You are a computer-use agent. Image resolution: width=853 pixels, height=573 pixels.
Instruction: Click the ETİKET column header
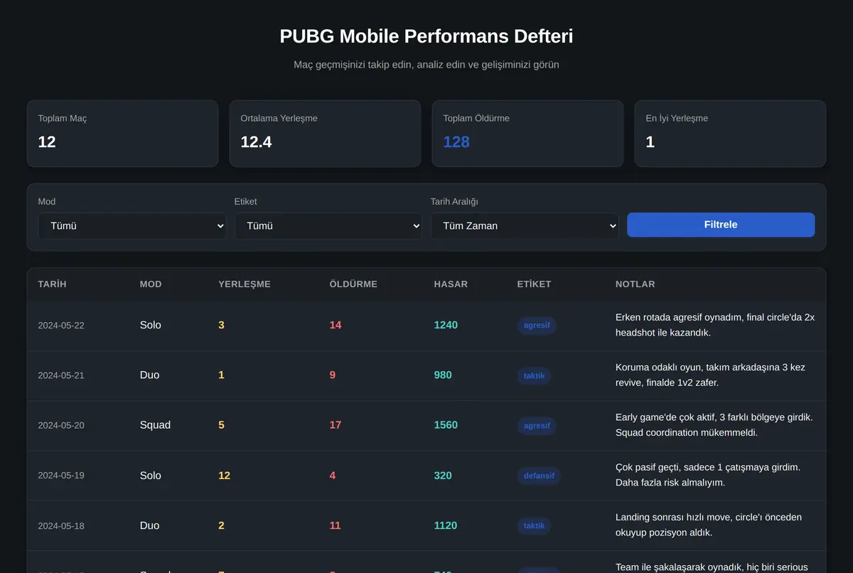point(534,284)
